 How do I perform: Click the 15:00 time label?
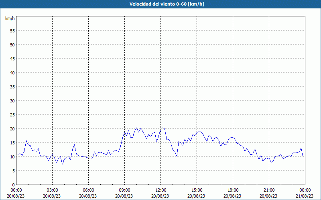click(197, 190)
